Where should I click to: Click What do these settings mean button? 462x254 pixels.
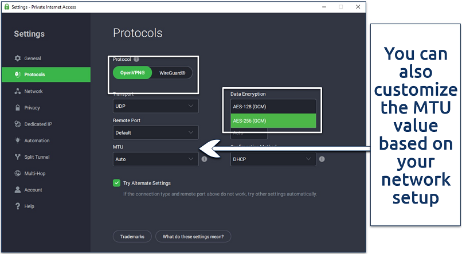click(193, 237)
